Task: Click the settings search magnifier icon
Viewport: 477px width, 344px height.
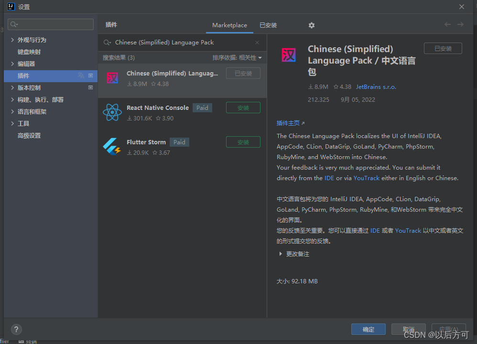Action: (x=14, y=24)
